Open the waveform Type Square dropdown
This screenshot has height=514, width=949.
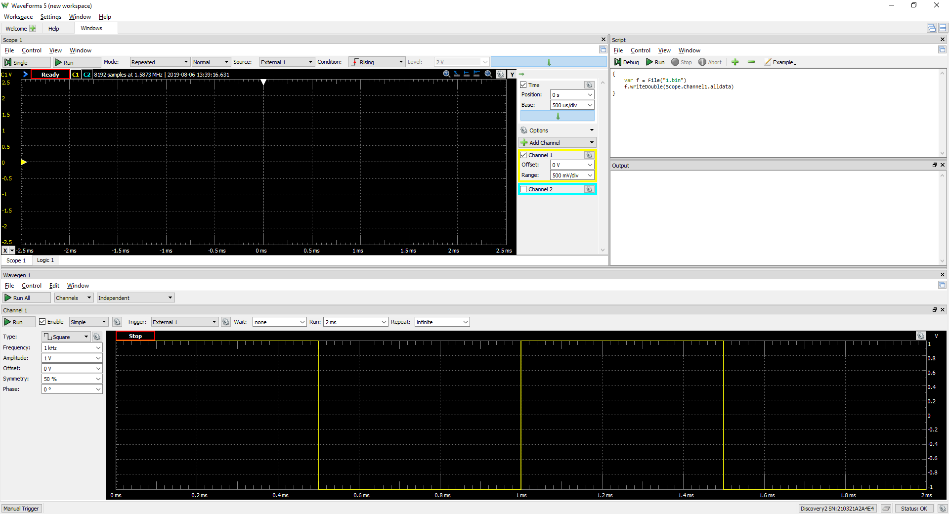point(66,337)
